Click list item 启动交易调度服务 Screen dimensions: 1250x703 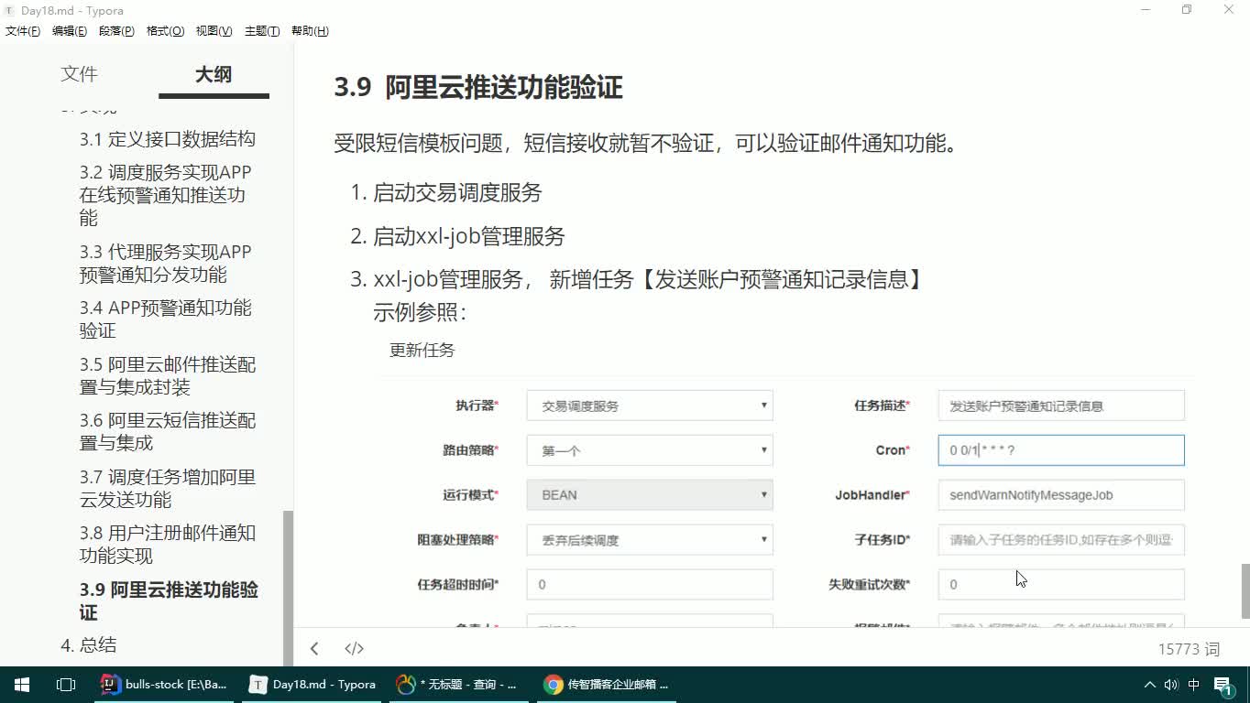[x=457, y=192]
